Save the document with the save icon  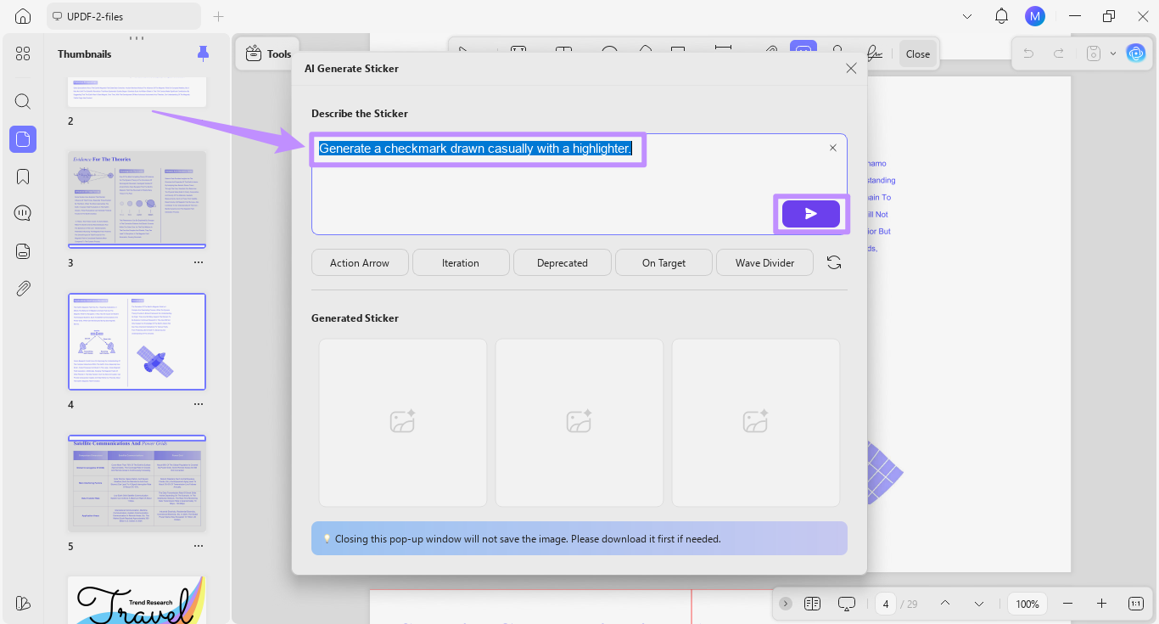1094,53
